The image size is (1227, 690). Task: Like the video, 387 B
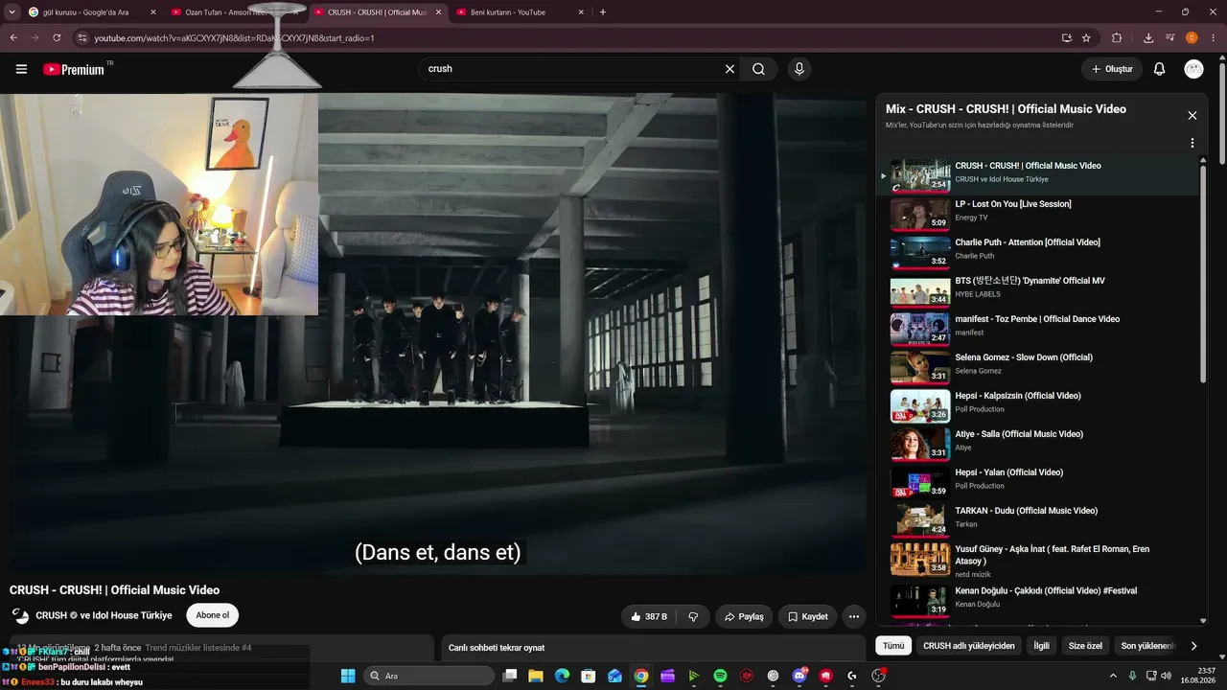[x=649, y=616]
